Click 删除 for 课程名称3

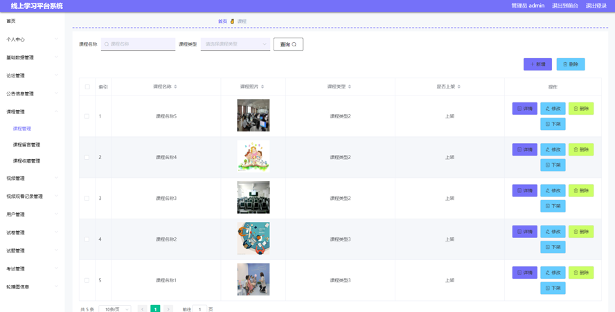pos(581,190)
